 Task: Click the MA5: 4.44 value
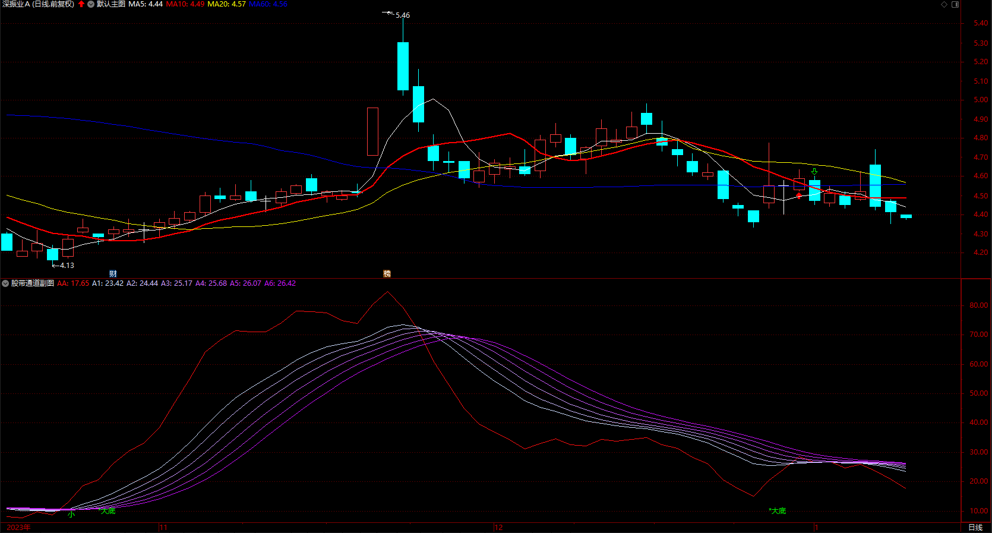click(146, 4)
